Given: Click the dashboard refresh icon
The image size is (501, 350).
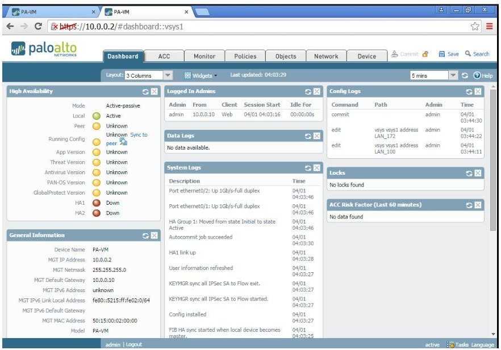Looking at the screenshot, I should coord(465,75).
